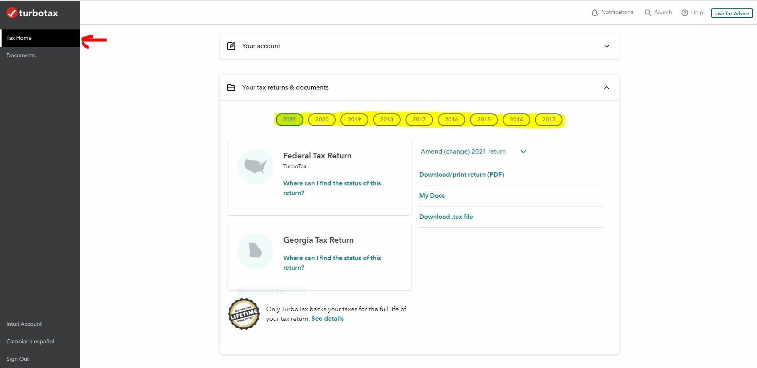The image size is (757, 368).
Task: Click the Your account edit icon
Action: click(231, 46)
